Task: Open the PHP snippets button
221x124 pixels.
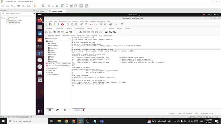Action: 88,36
